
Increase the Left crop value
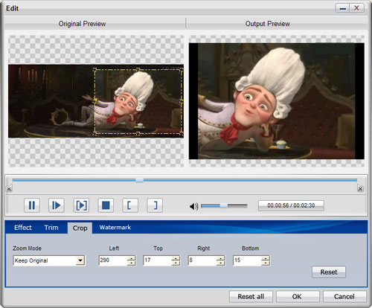pos(132,258)
